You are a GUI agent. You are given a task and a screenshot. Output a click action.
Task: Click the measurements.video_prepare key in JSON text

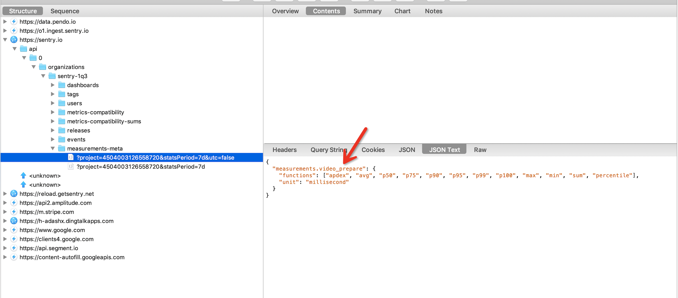coord(319,169)
